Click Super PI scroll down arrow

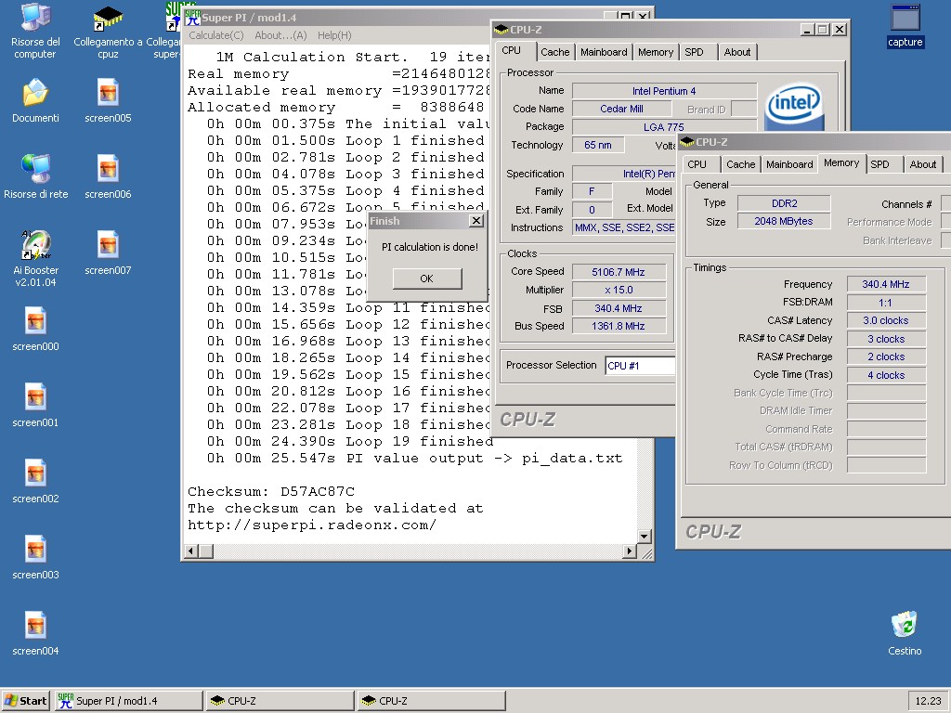(x=645, y=536)
